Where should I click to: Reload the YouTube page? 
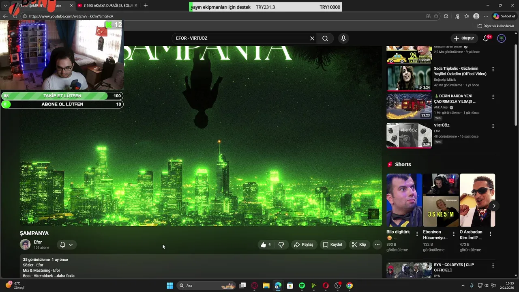point(15,16)
